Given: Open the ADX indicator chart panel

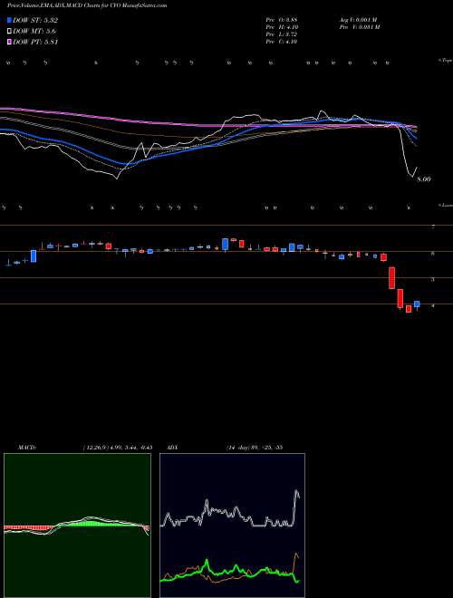Looking at the screenshot, I should coord(232,526).
